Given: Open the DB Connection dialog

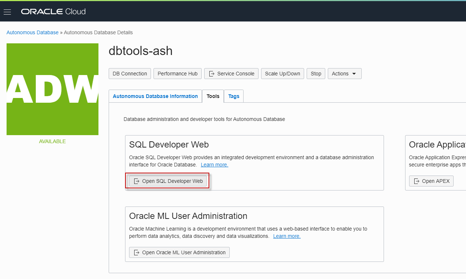Looking at the screenshot, I should [130, 74].
